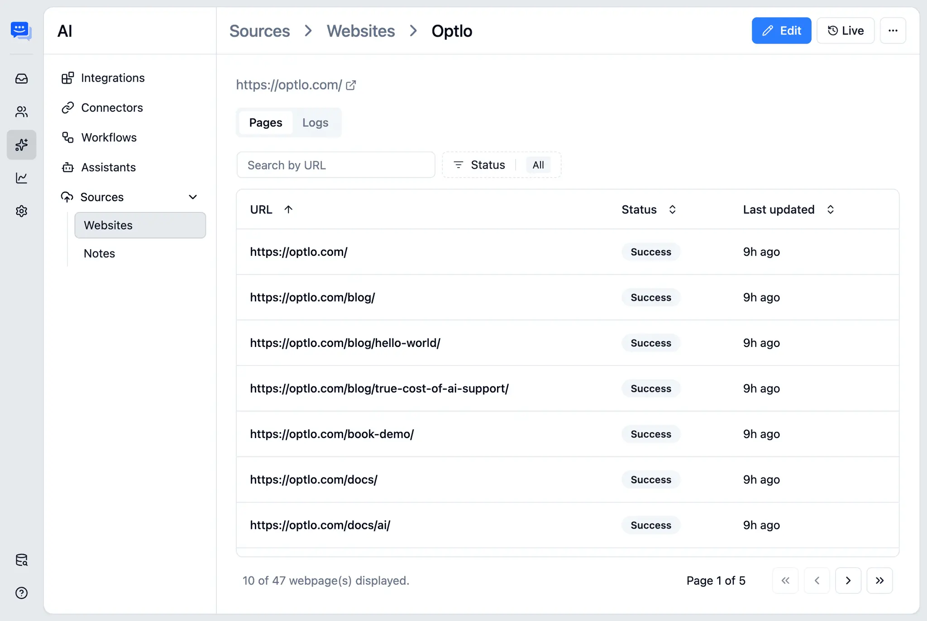Open Connectors in the AI menu
This screenshot has height=621, width=927.
[102, 108]
